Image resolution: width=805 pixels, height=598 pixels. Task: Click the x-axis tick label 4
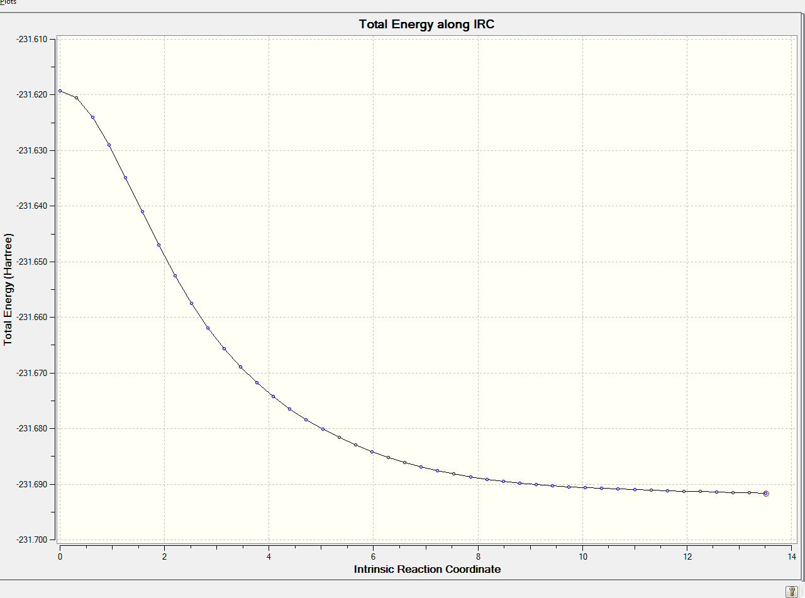(269, 556)
